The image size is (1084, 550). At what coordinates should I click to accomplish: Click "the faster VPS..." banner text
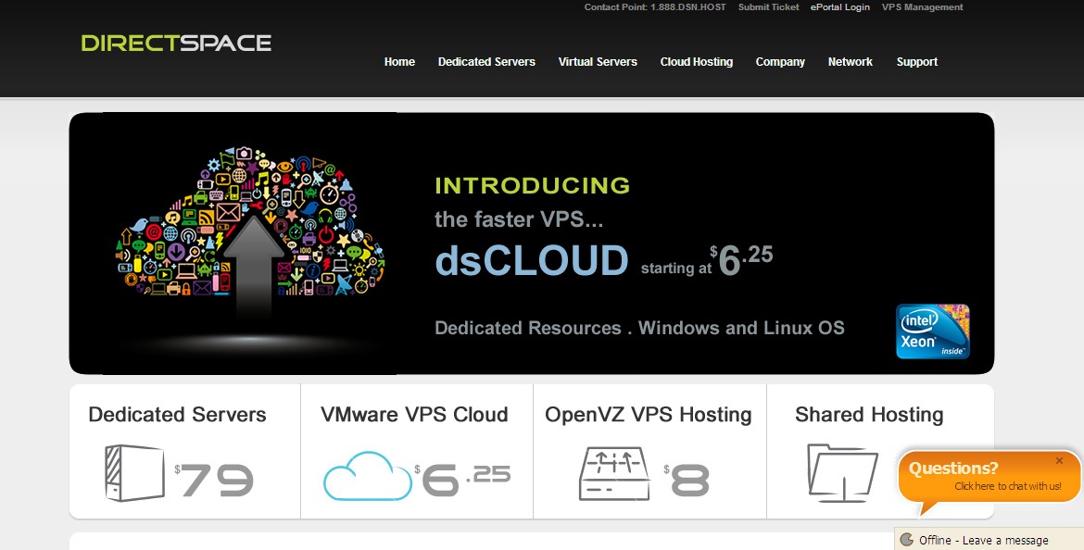519,219
